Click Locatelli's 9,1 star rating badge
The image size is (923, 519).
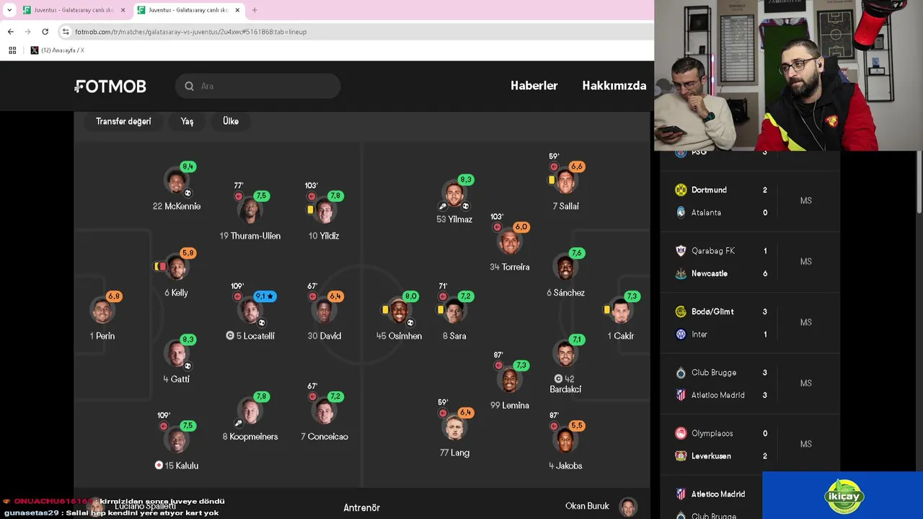click(265, 296)
